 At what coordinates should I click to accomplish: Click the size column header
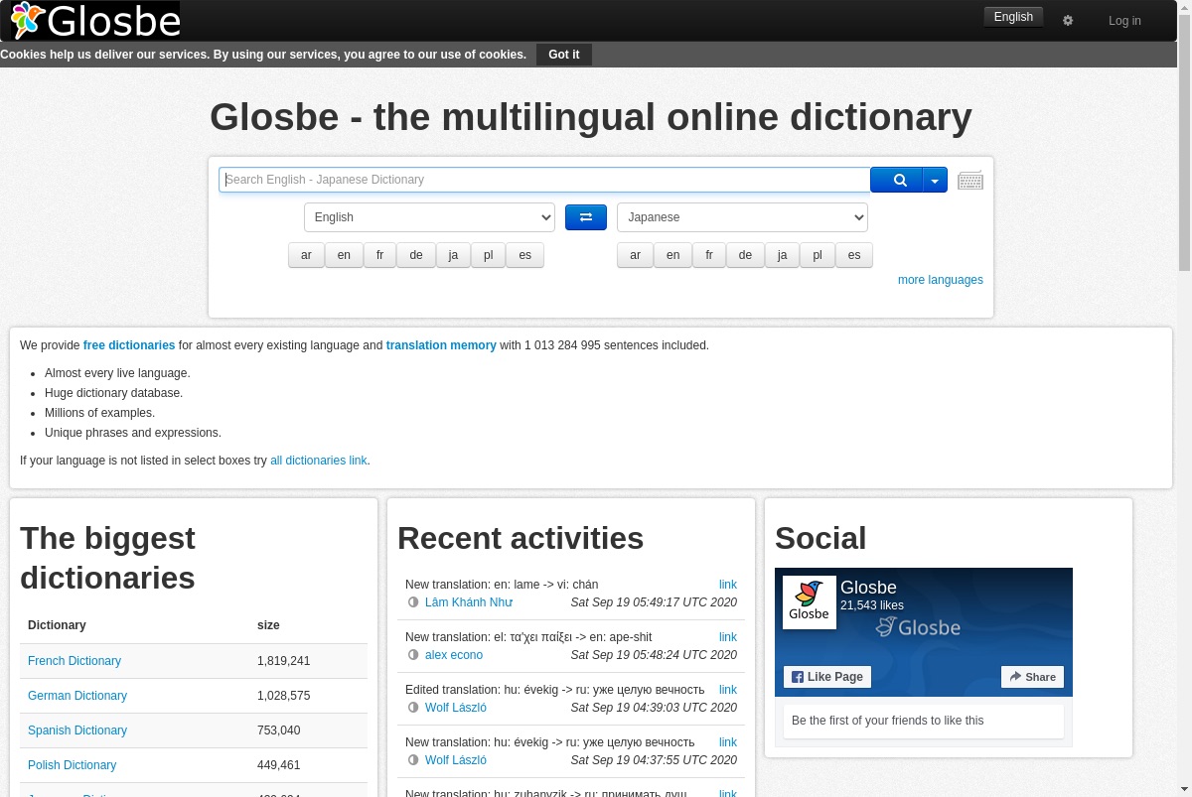[x=268, y=625]
